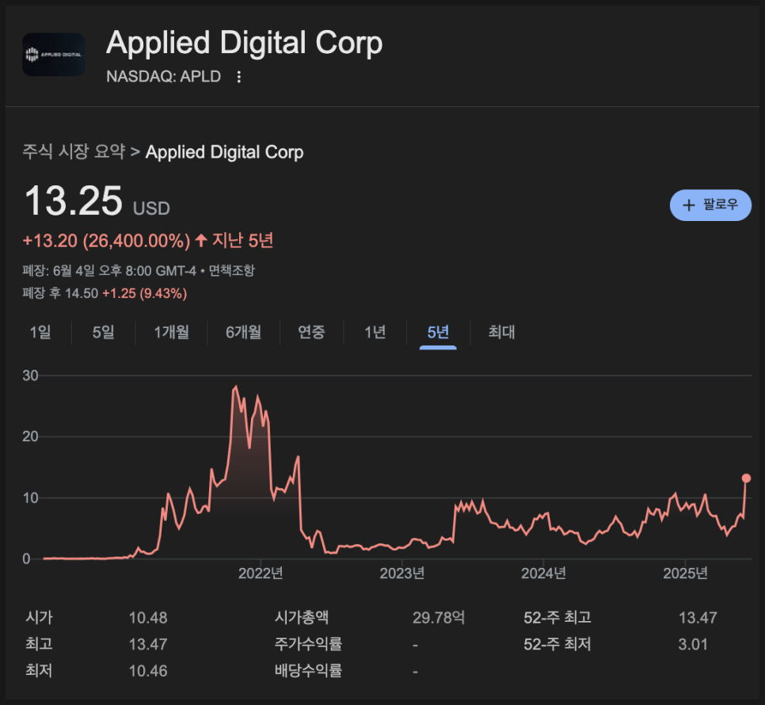Click the +13.20 (26,400.00%) change text

[x=106, y=241]
